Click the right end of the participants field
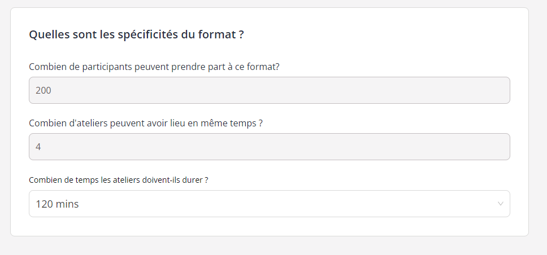 click(x=497, y=90)
